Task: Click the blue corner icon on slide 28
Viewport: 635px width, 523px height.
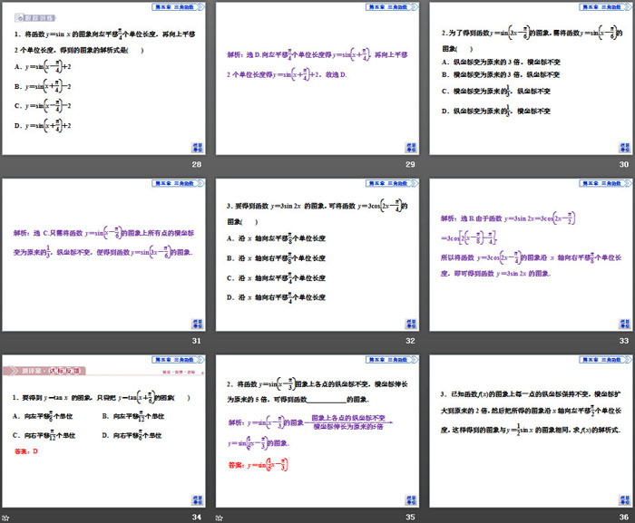Action: click(197, 148)
